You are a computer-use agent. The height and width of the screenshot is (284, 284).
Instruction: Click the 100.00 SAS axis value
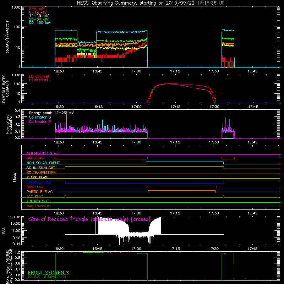pyautogui.click(x=14, y=217)
